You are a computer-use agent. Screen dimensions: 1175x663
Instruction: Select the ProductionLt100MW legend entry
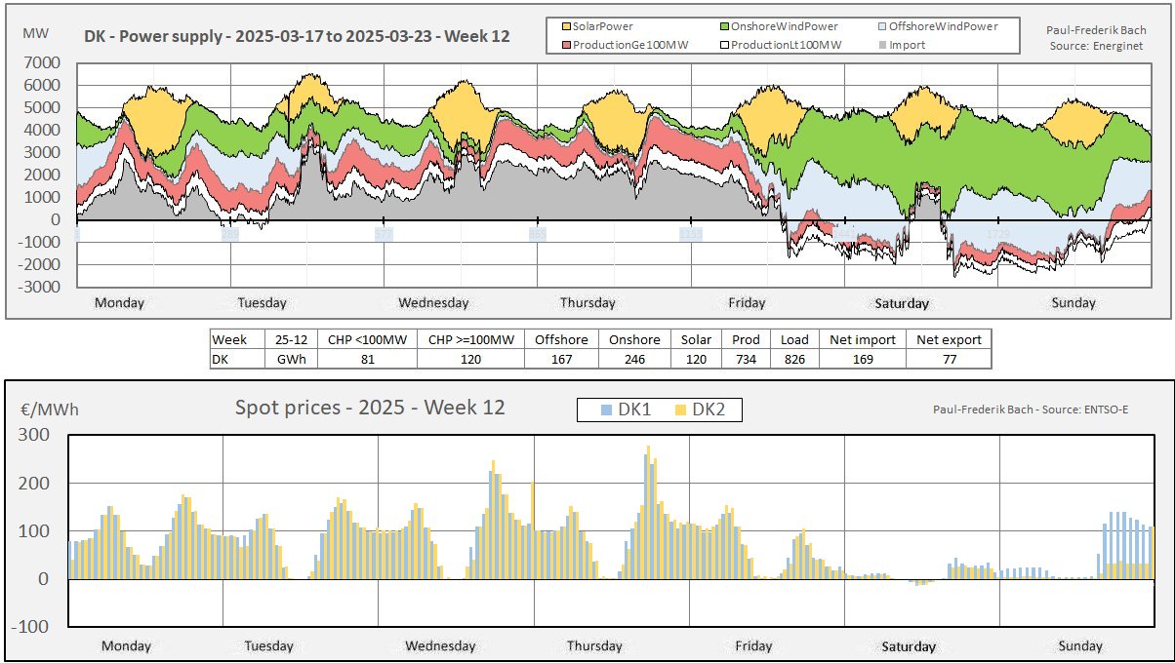[781, 45]
